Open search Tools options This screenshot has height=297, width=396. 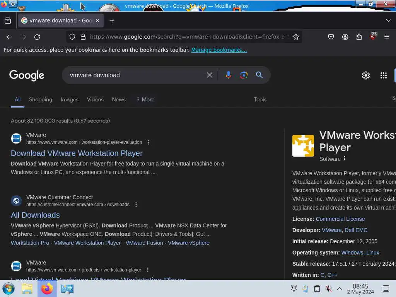tap(260, 99)
